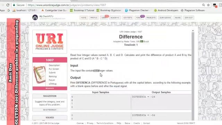Select uDebug in the 1007 sidebar
222x125 pixels.
(52, 84)
